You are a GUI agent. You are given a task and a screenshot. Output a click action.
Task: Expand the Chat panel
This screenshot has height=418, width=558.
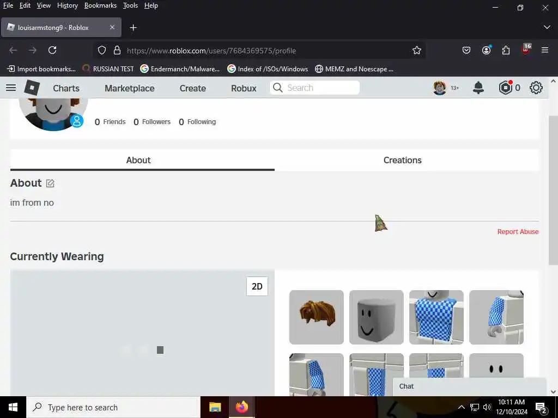(x=469, y=387)
